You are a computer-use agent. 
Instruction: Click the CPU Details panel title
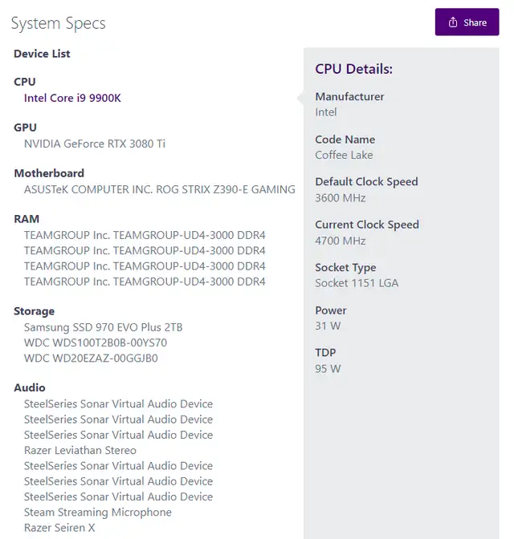click(x=353, y=69)
